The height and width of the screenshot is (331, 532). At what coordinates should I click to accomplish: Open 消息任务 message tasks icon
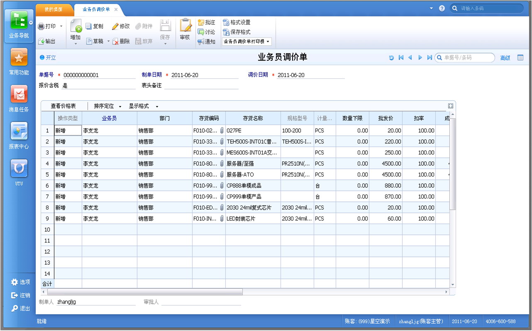[19, 94]
